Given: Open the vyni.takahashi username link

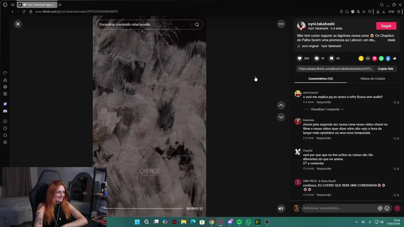Looking at the screenshot, I should [x=321, y=24].
